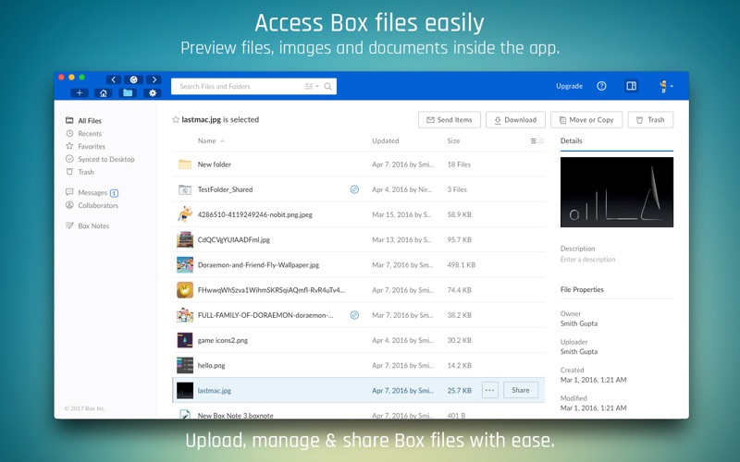Go back with the left arrow button

click(x=113, y=79)
